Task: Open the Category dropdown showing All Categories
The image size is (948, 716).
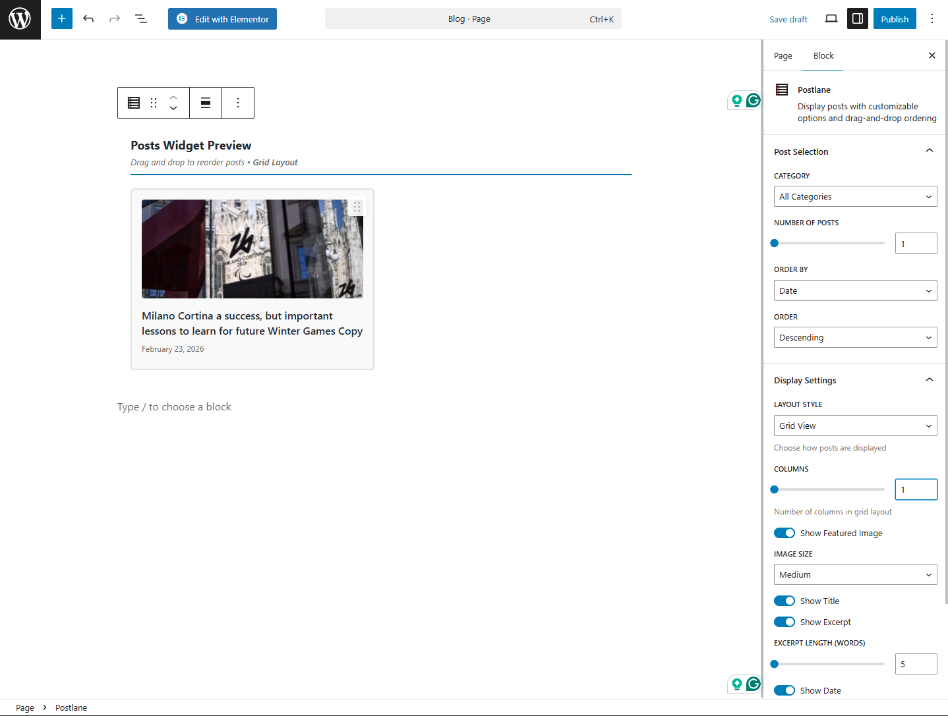Action: (x=855, y=196)
